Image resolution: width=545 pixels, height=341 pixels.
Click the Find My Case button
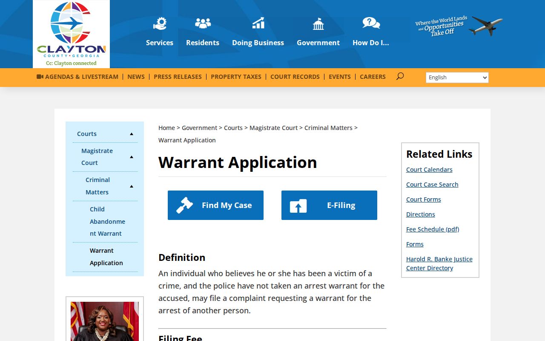coord(215,205)
